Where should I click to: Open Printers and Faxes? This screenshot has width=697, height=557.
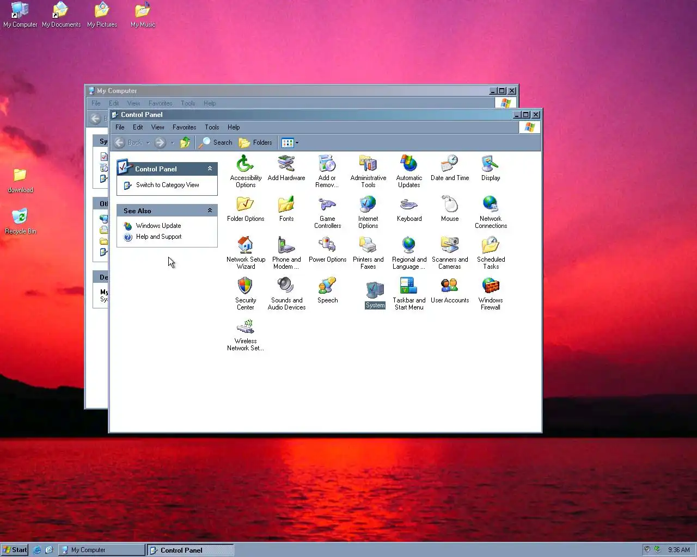coord(368,253)
